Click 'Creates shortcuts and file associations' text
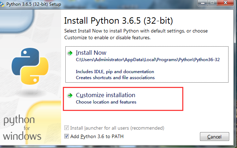Screen dimensions: 237x148 (115, 78)
